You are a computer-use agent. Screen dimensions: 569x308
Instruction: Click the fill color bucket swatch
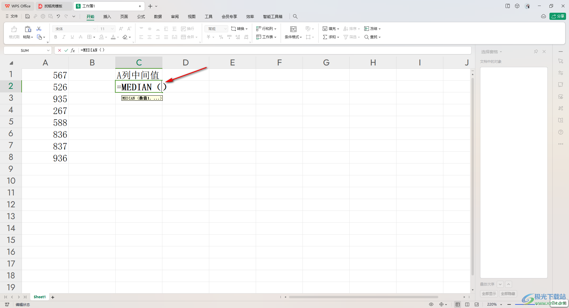pos(101,37)
